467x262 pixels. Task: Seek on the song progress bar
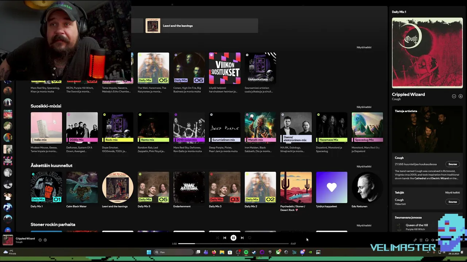click(233, 243)
